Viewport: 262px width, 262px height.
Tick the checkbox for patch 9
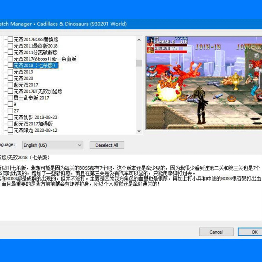click(x=10, y=104)
